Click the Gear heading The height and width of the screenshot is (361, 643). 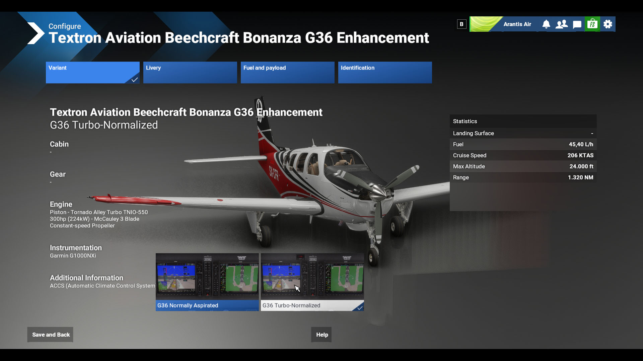point(58,174)
